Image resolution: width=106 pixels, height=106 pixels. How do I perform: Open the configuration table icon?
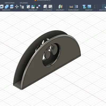[x=50, y=7]
